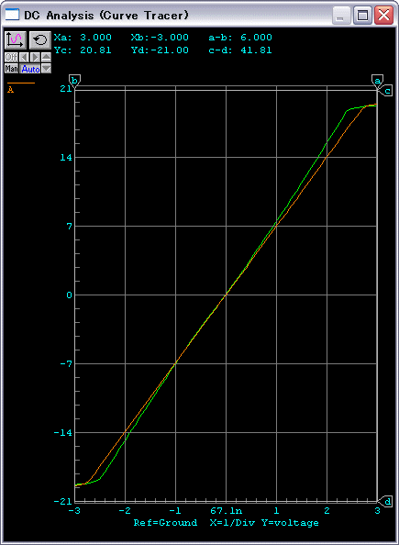Screen dimensions: 399x545
Task: Click the up arrow button
Action: click(x=46, y=57)
